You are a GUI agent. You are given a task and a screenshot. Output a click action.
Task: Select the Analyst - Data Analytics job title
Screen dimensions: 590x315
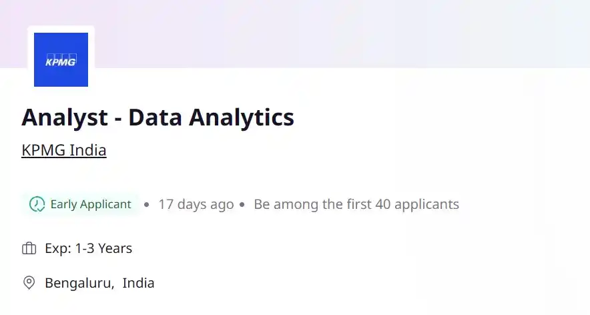click(x=158, y=117)
